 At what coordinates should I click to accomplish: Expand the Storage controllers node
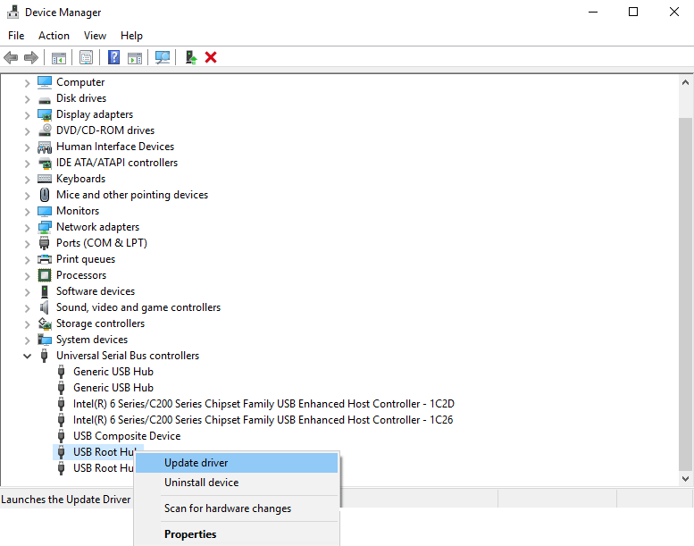(27, 324)
